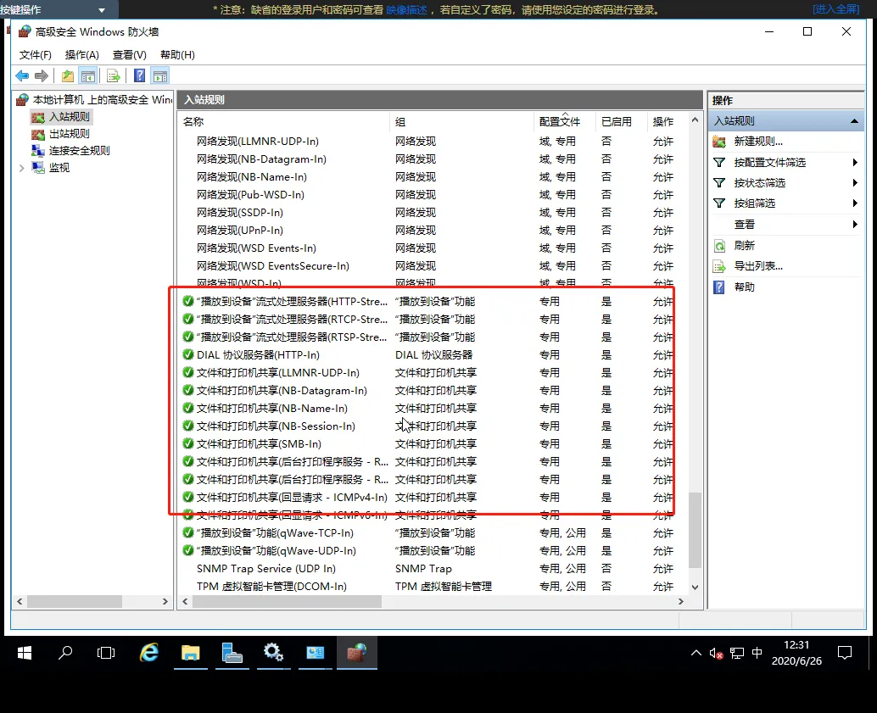Click the rules list vertical scrollbar thumb
Viewport: 877px width, 713px height.
pyautogui.click(x=695, y=530)
